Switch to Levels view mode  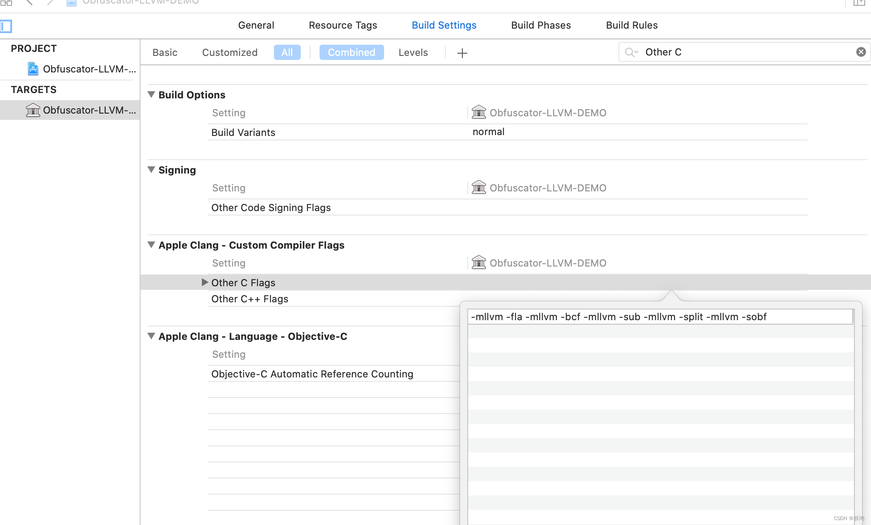pyautogui.click(x=413, y=52)
